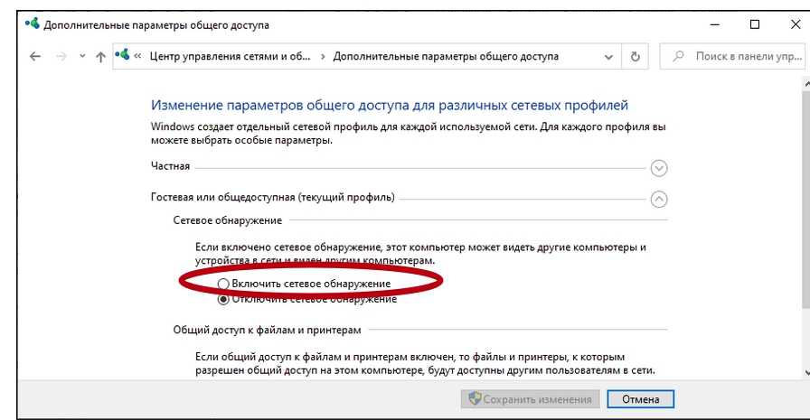Select Включить сетевое обнаружение radio button
Image resolution: width=810 pixels, height=420 pixels.
click(223, 285)
